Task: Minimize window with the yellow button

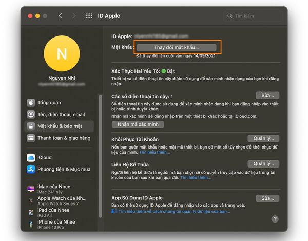Action: 37,16
